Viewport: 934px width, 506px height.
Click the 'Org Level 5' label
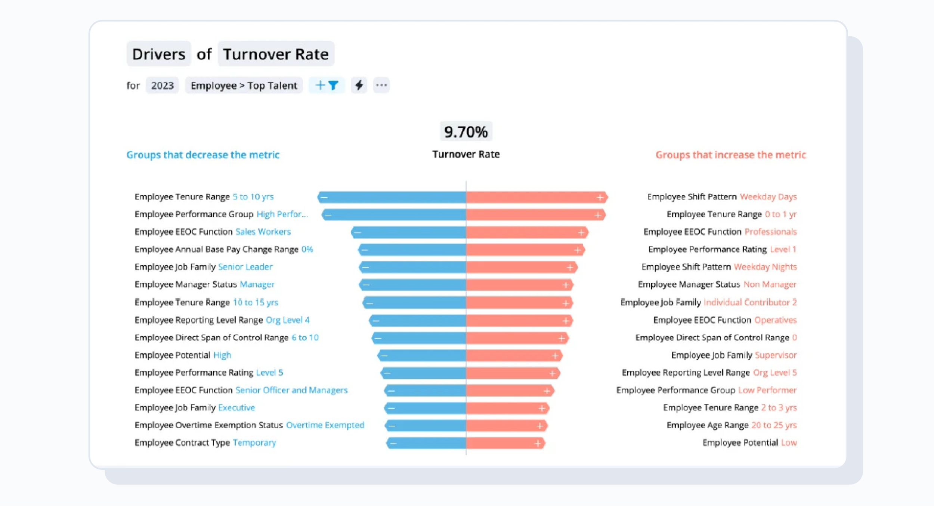tap(775, 372)
